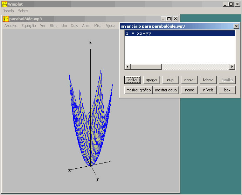Viewport: 242px width, 195px height.
Task: Click the copiar button
Action: (x=189, y=80)
